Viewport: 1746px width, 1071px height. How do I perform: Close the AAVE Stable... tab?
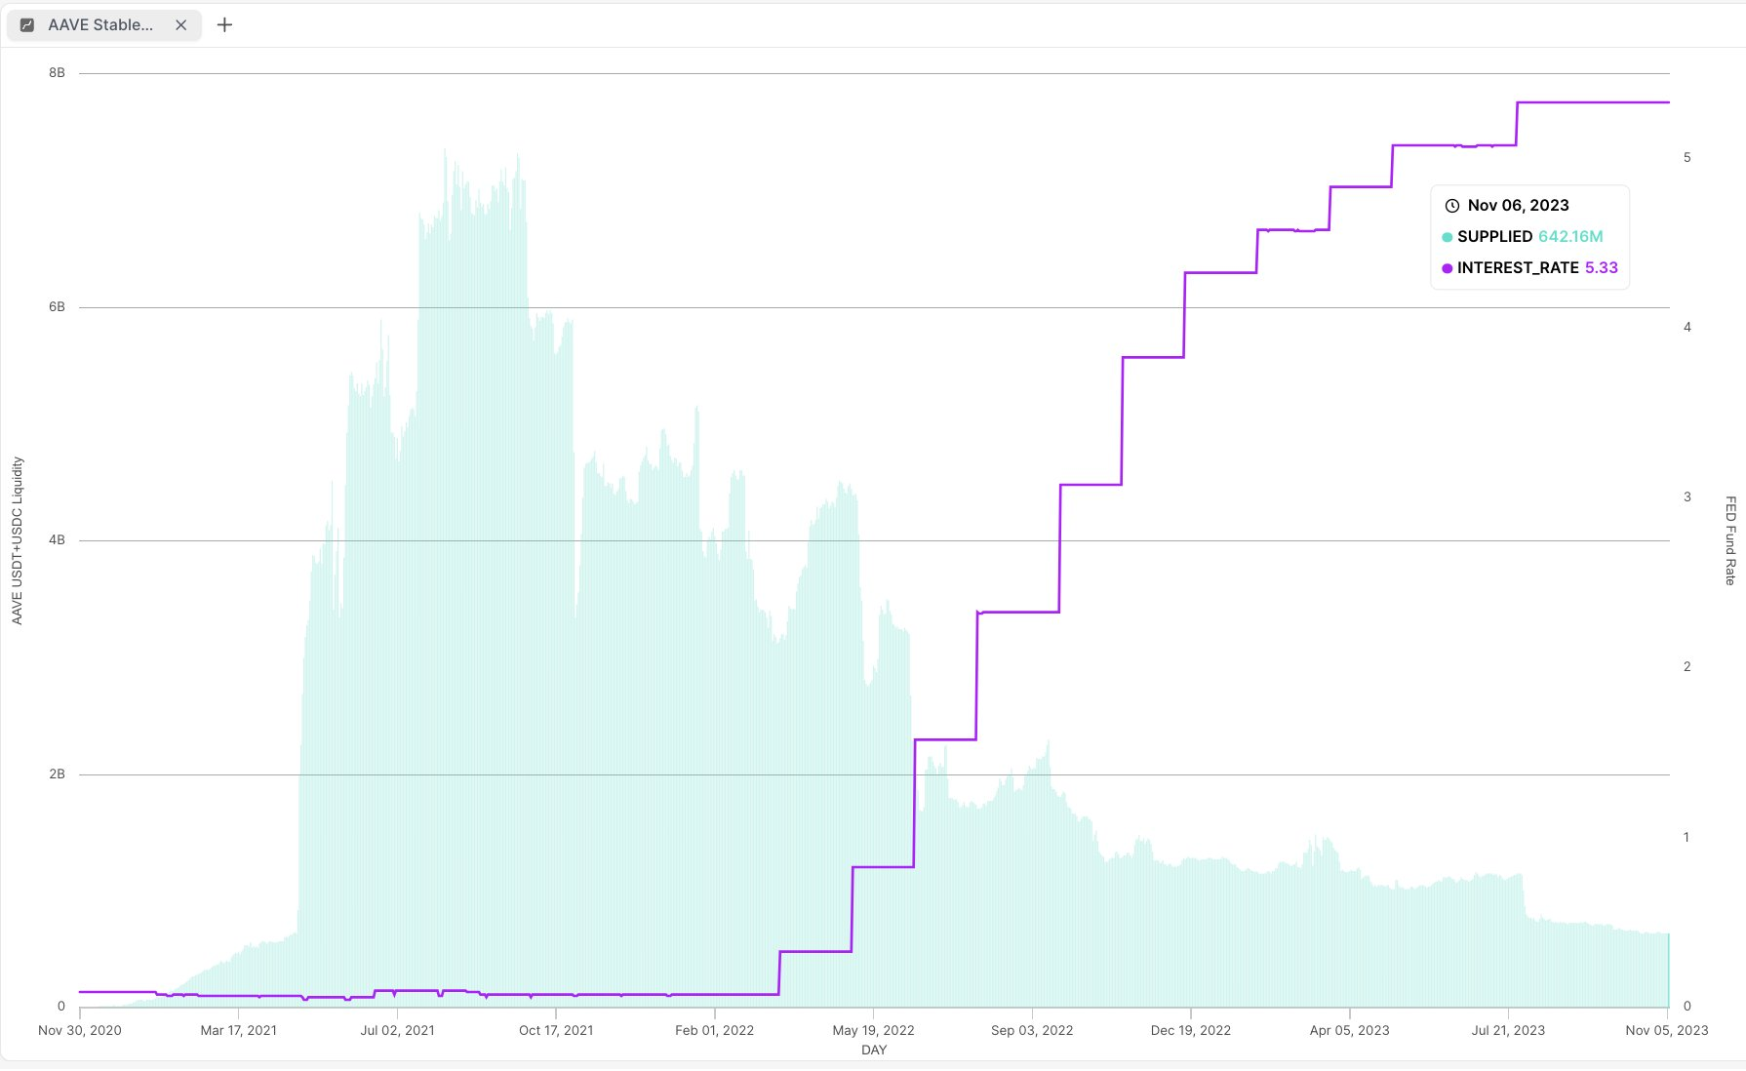pyautogui.click(x=180, y=25)
